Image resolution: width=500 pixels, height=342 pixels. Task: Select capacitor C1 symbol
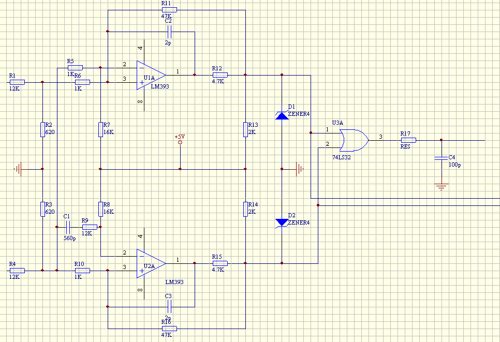(x=68, y=227)
